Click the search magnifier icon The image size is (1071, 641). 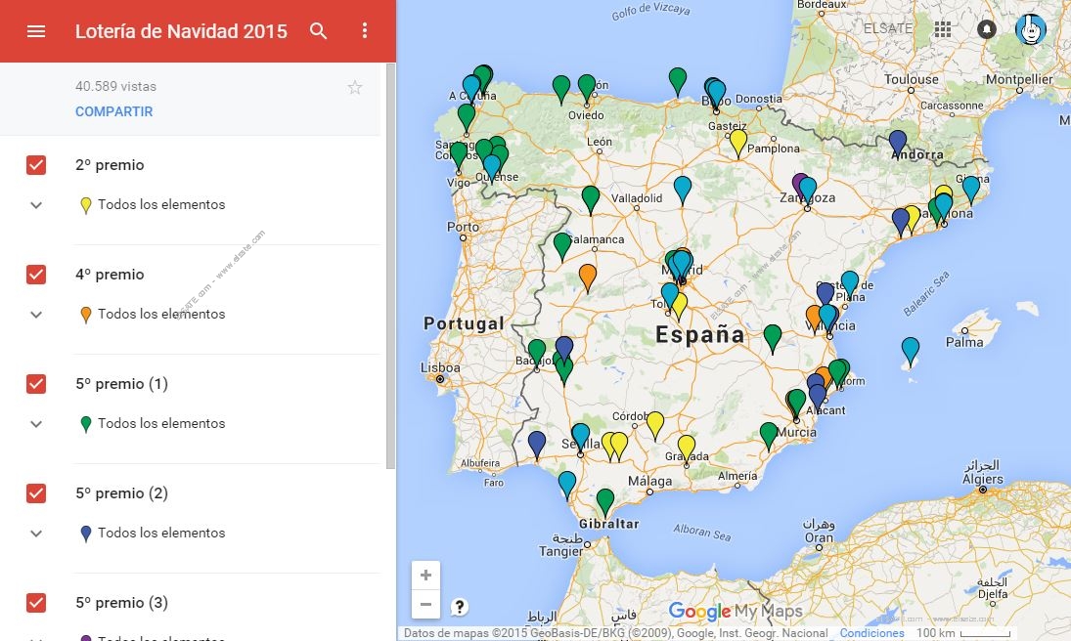pos(318,30)
